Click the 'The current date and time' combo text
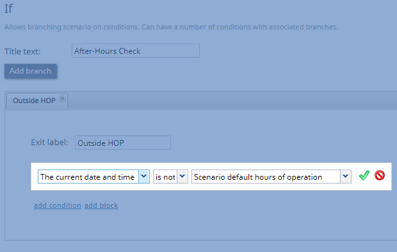 pos(88,177)
